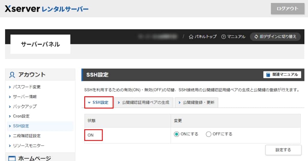Click chevron next to Cron設定
Screen dimensions: 308x161
point(10,116)
